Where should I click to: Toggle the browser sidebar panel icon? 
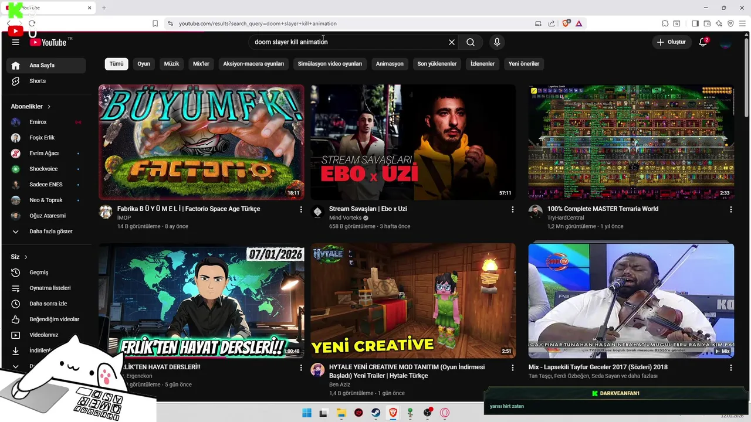pos(695,23)
